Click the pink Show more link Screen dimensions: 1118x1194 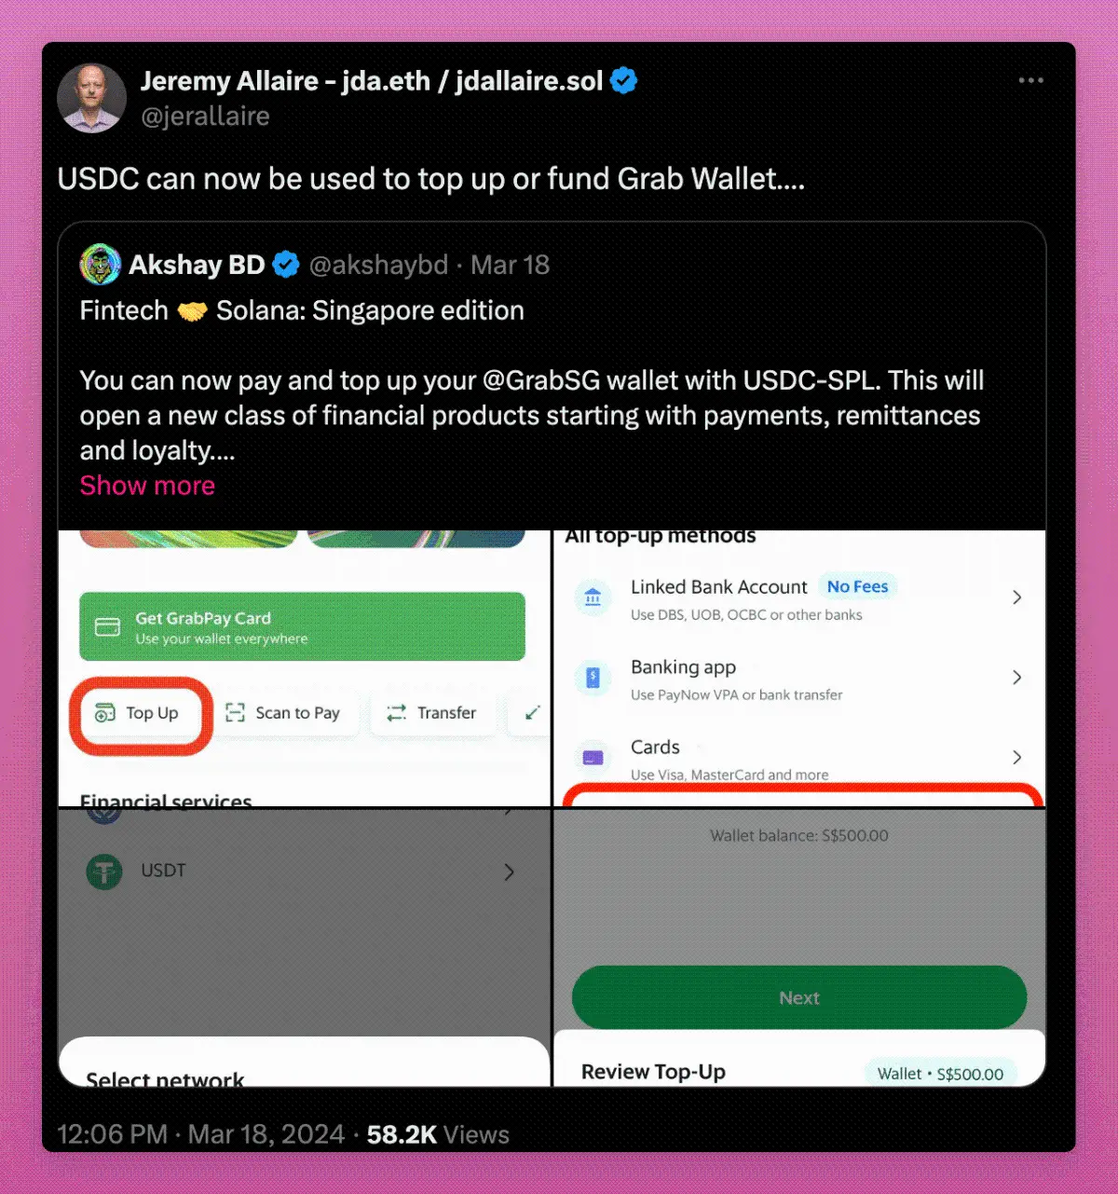[x=147, y=486]
